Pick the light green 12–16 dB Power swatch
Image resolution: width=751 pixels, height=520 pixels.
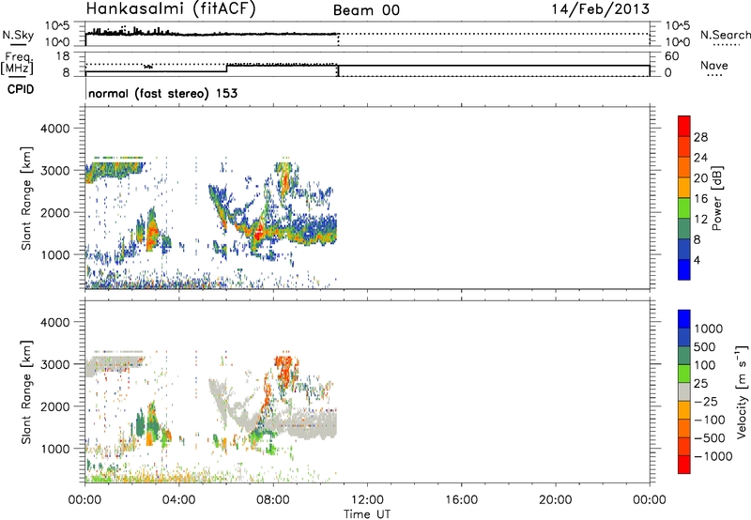tap(684, 208)
